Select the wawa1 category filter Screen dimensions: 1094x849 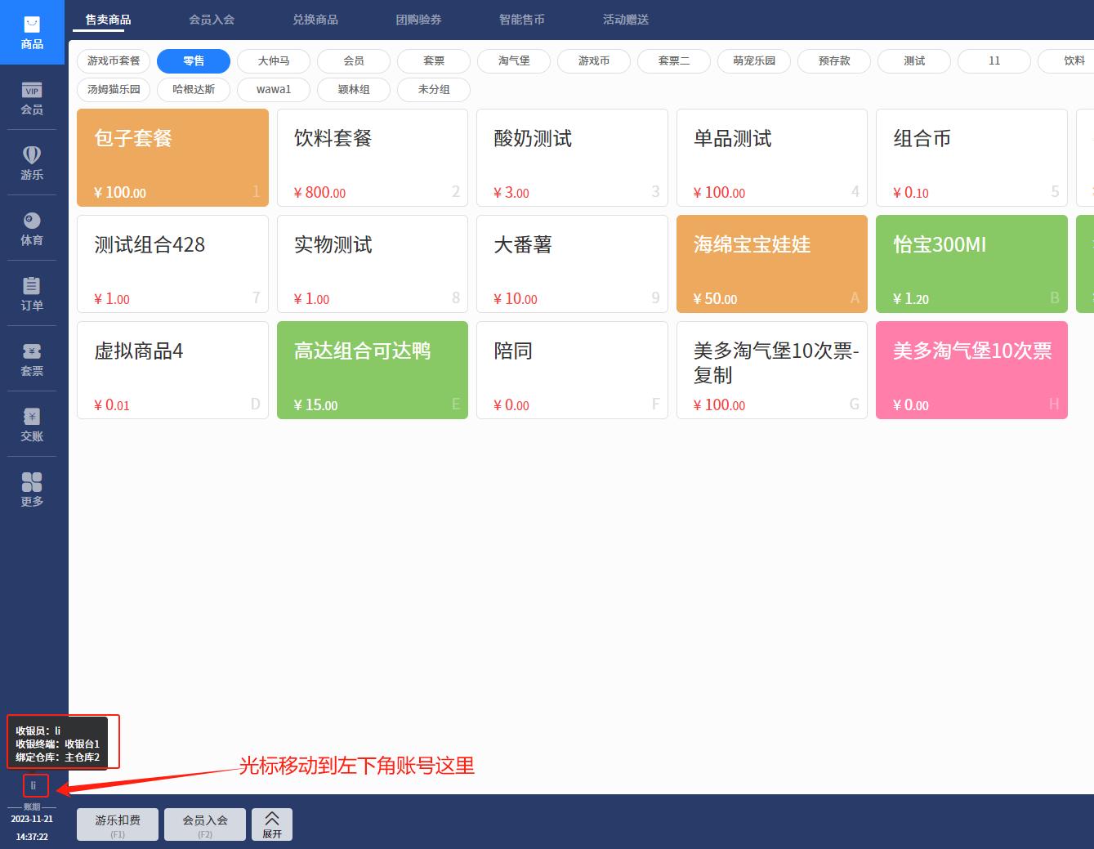[x=274, y=90]
